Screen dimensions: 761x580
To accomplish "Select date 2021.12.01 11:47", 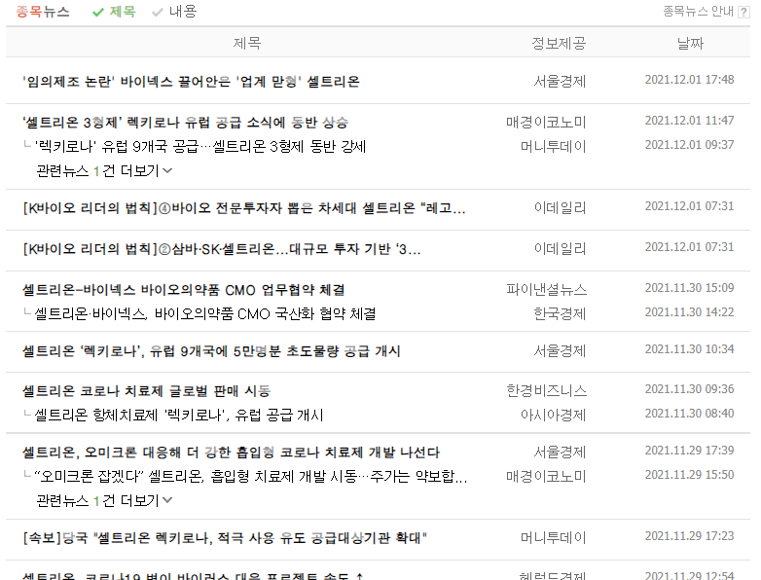I will coord(689,121).
